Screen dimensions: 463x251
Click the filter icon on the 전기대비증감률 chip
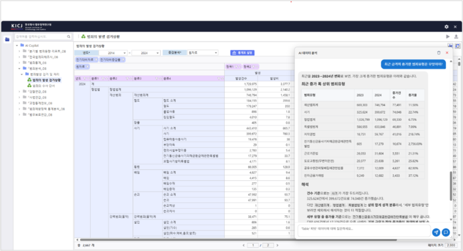[x=123, y=59]
